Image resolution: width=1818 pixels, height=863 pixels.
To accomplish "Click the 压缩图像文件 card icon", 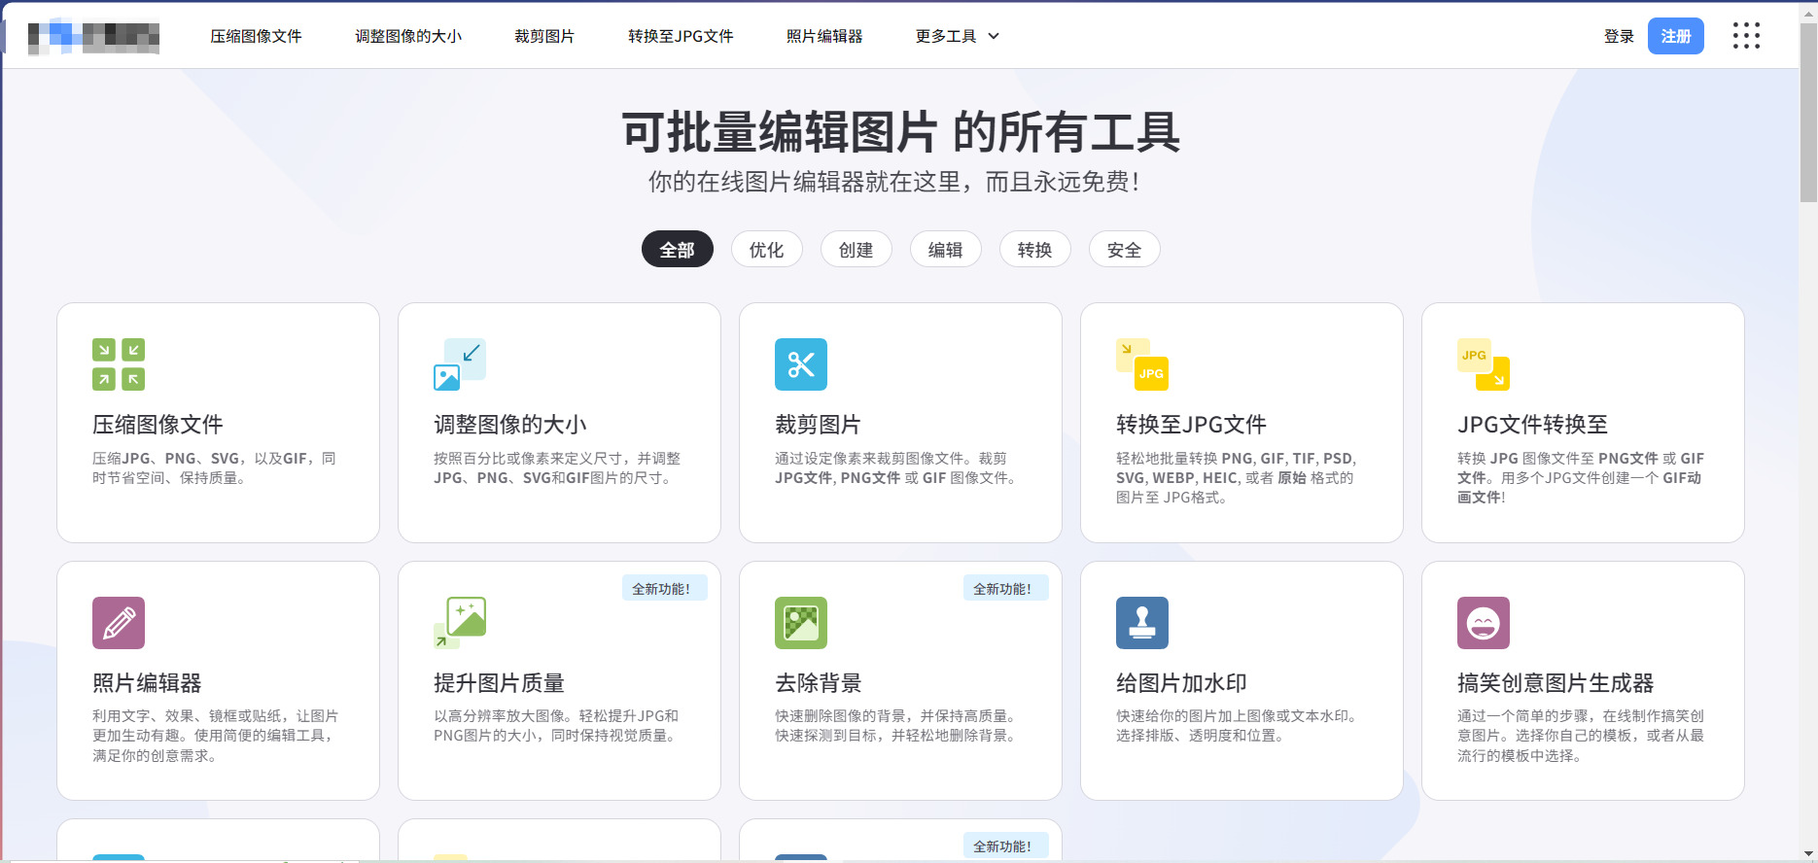I will click(x=119, y=364).
